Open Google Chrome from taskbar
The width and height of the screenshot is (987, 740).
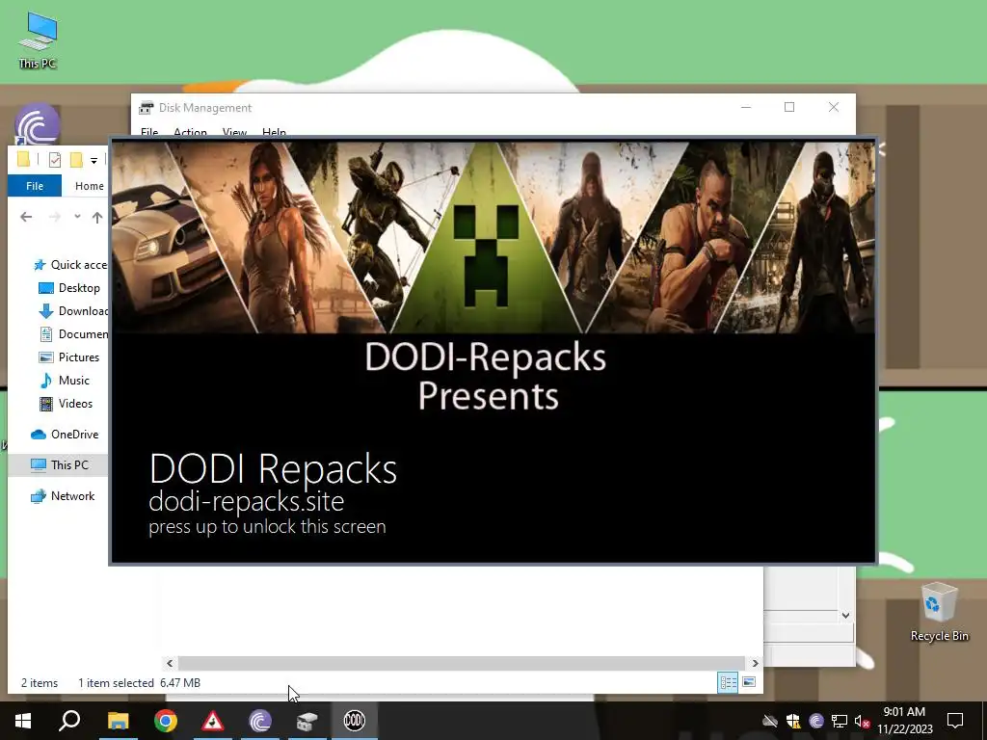[x=166, y=721]
